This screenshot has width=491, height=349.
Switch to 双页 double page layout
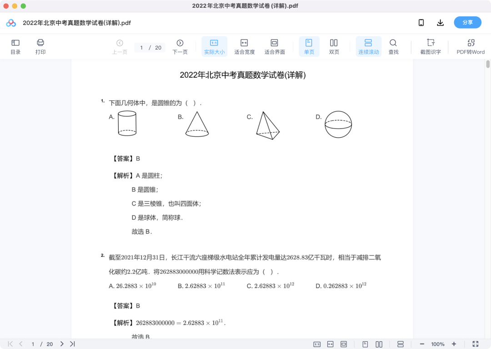click(x=334, y=47)
